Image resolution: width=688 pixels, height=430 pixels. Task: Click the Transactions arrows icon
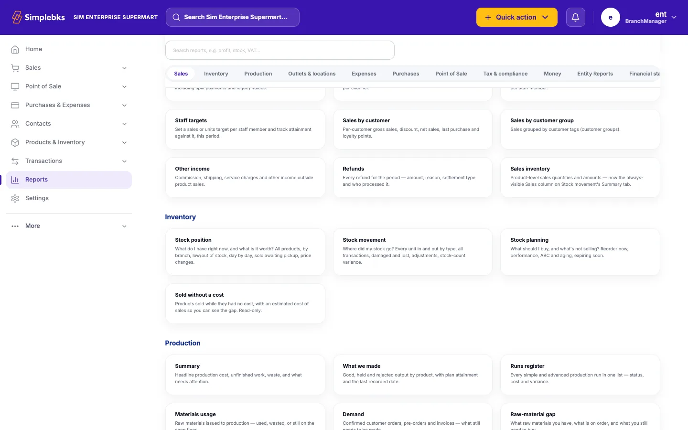point(15,161)
